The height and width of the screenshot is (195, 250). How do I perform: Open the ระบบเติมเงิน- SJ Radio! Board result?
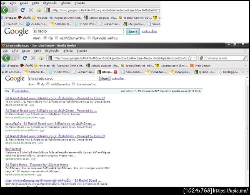coord(50,123)
